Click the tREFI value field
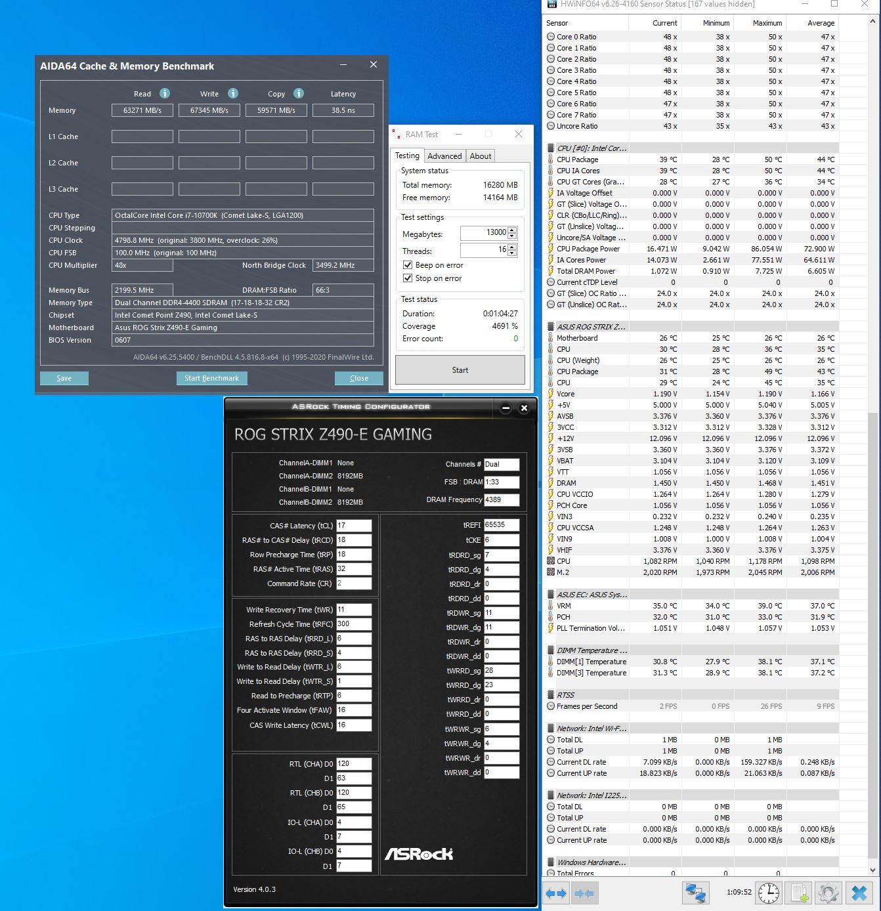Viewport: 881px width, 911px height. (x=502, y=525)
